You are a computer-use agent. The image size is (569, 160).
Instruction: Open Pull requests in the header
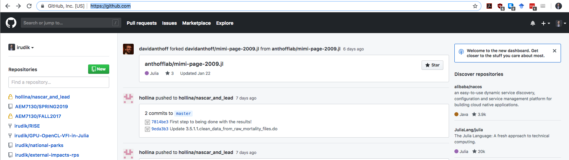pyautogui.click(x=141, y=23)
